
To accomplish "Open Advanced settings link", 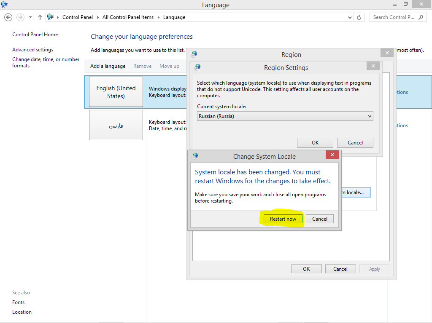I will tap(32, 50).
